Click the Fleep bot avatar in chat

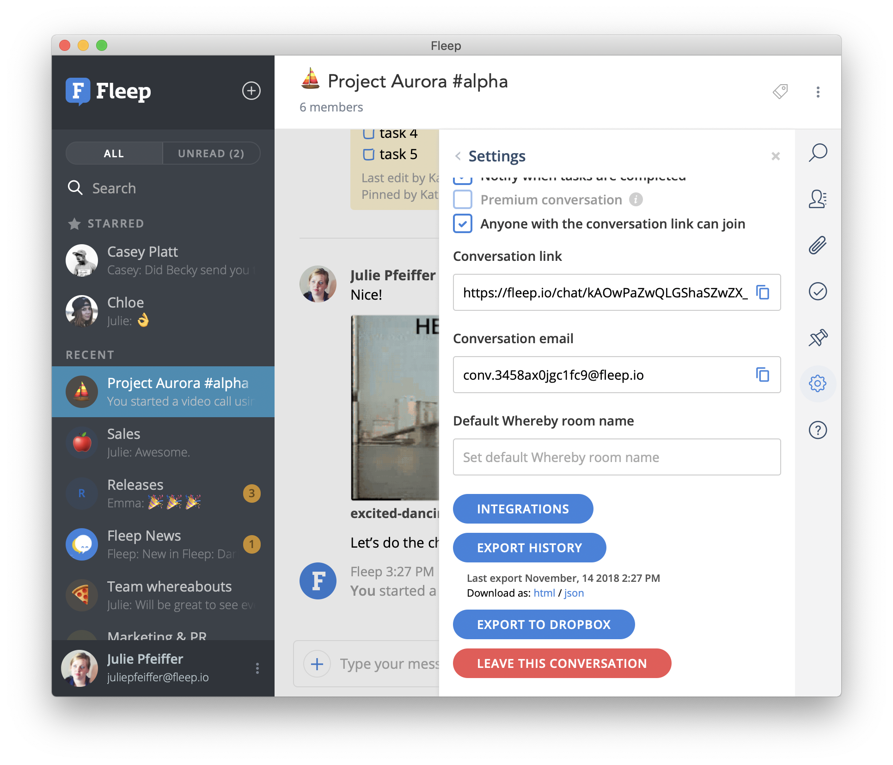pyautogui.click(x=318, y=581)
